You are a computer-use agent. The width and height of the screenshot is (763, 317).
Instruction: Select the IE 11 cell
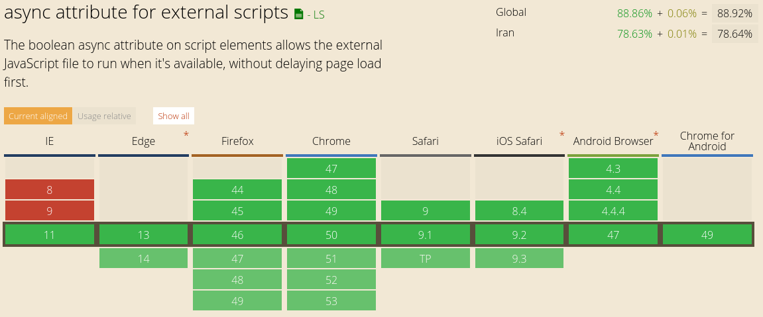coord(50,234)
